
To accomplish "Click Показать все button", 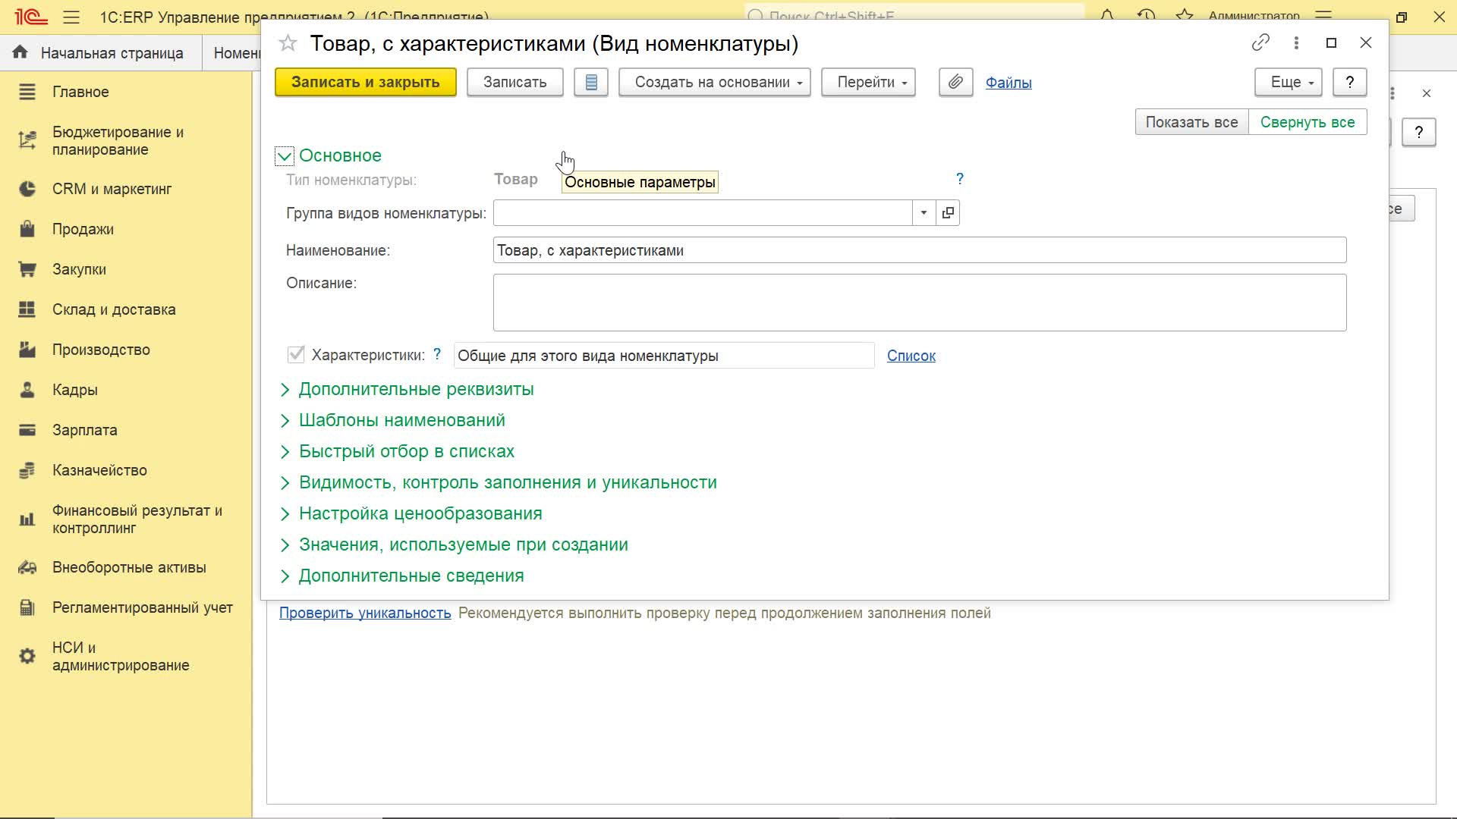I will click(1191, 122).
